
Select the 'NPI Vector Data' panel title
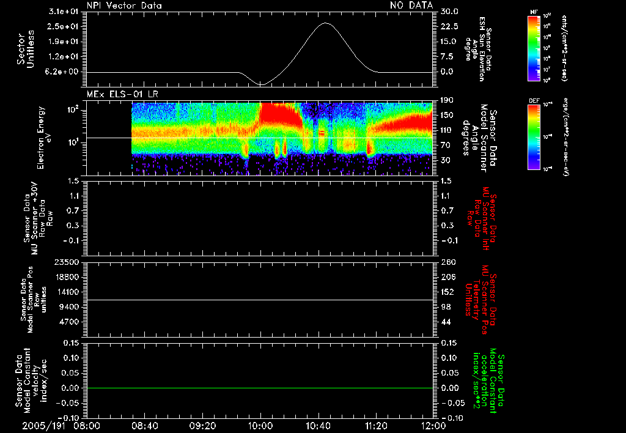[124, 6]
